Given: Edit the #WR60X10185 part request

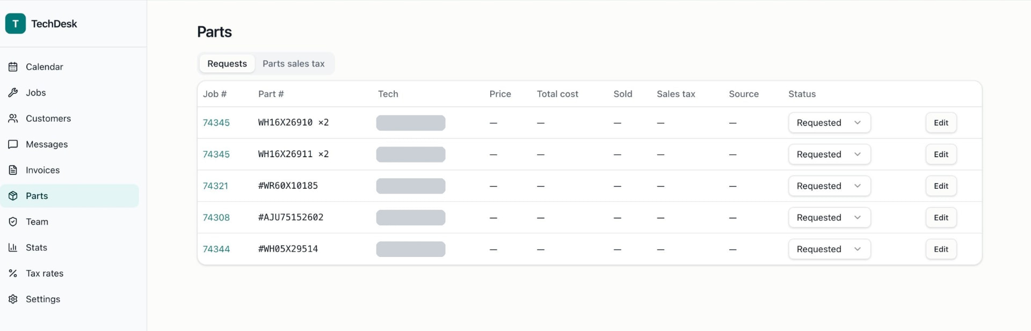Looking at the screenshot, I should click(941, 186).
